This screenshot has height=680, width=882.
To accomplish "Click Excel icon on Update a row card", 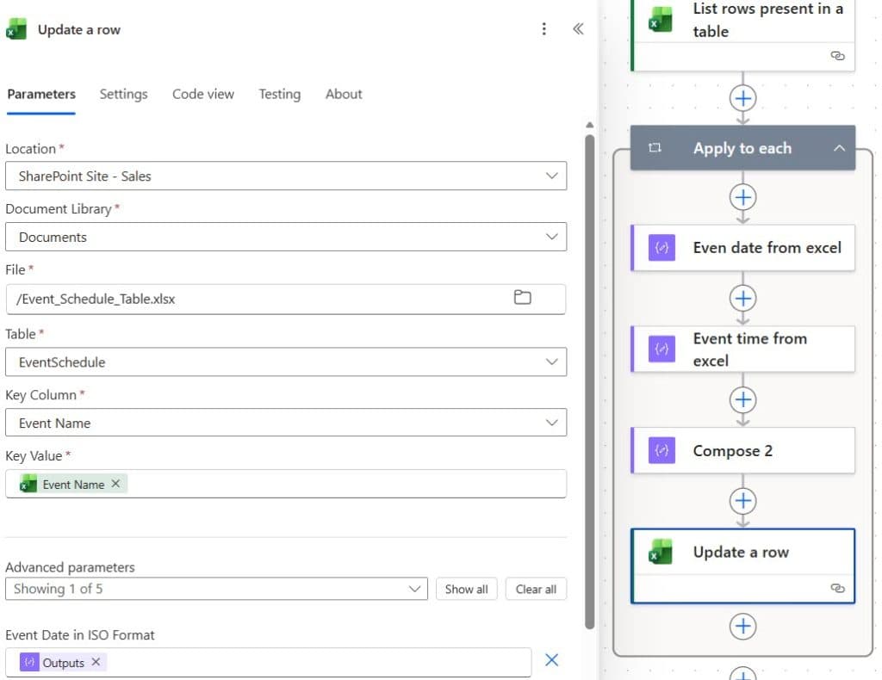I will pyautogui.click(x=661, y=552).
